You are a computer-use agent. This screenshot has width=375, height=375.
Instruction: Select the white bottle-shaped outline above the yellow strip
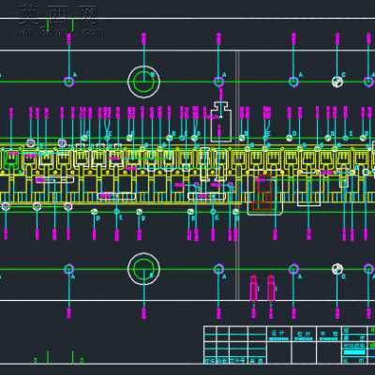pyautogui.click(x=220, y=122)
